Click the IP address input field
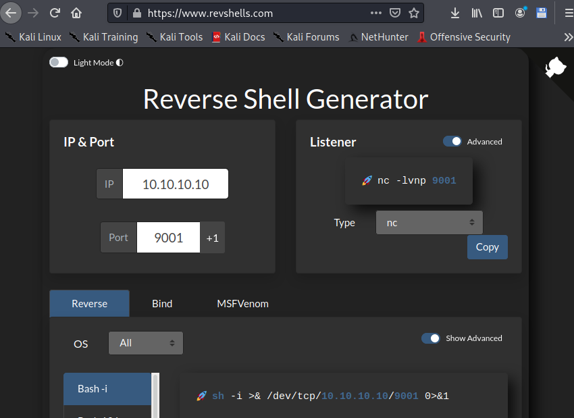The width and height of the screenshot is (574, 418). point(176,184)
